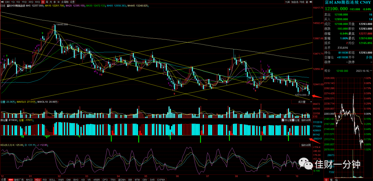373x181 pixels.
Task: Click the KDJ(9,3,3) parameter label
Action: point(6,145)
